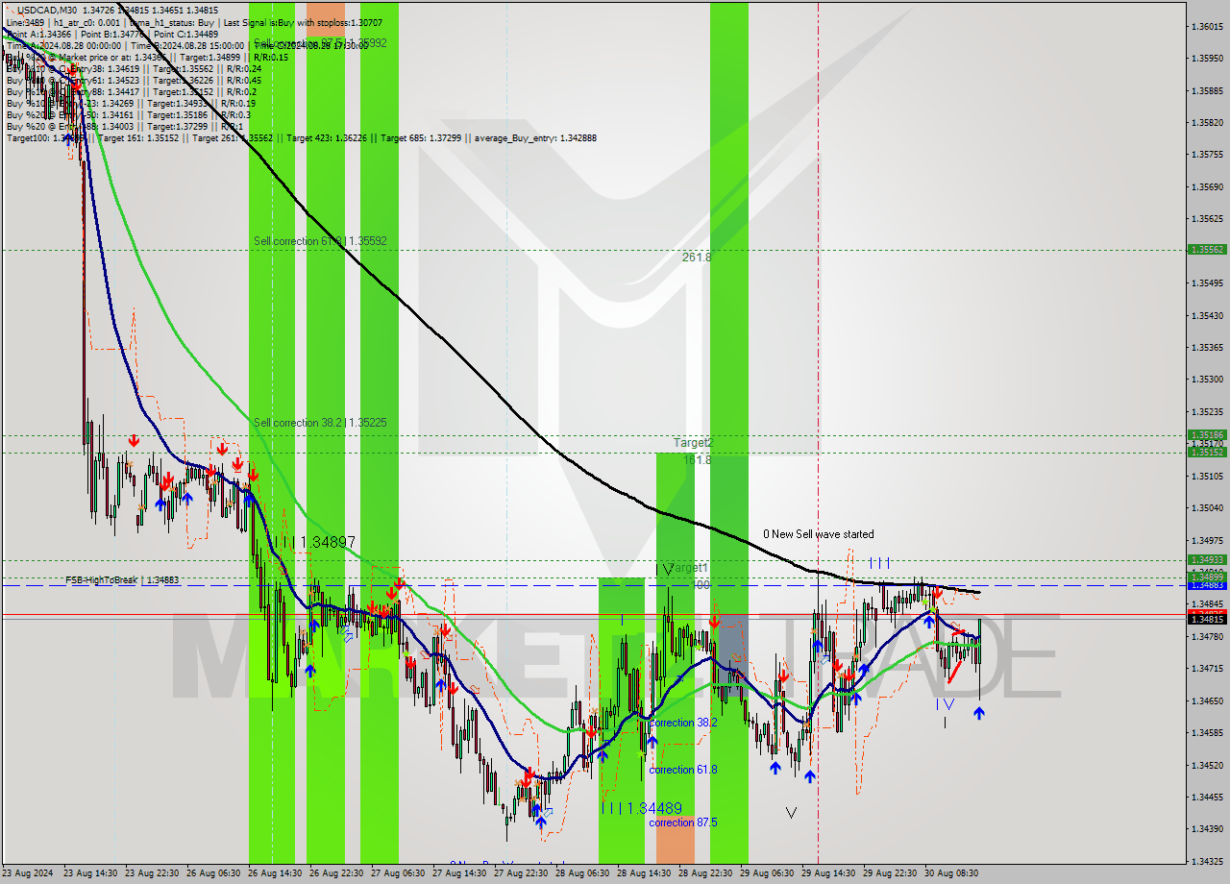Click '0 New Sell wave started' annotation
Image resolution: width=1230 pixels, height=884 pixels.
click(819, 534)
